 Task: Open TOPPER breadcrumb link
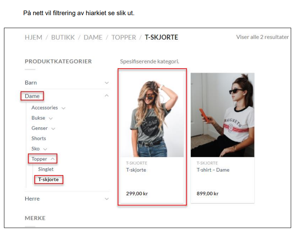point(124,37)
